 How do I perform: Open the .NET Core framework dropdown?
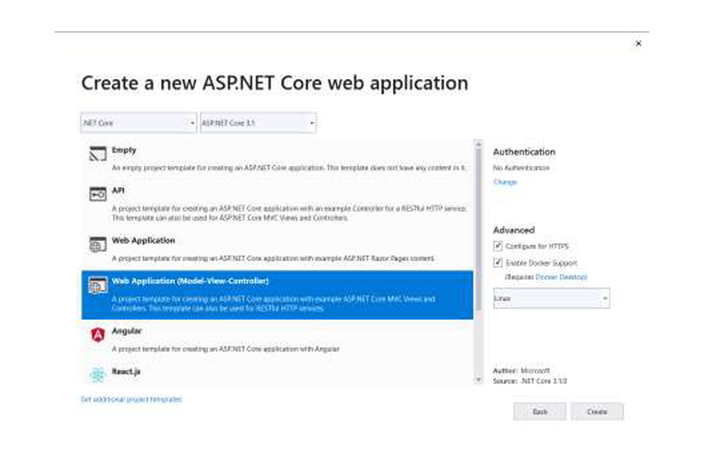tap(138, 123)
